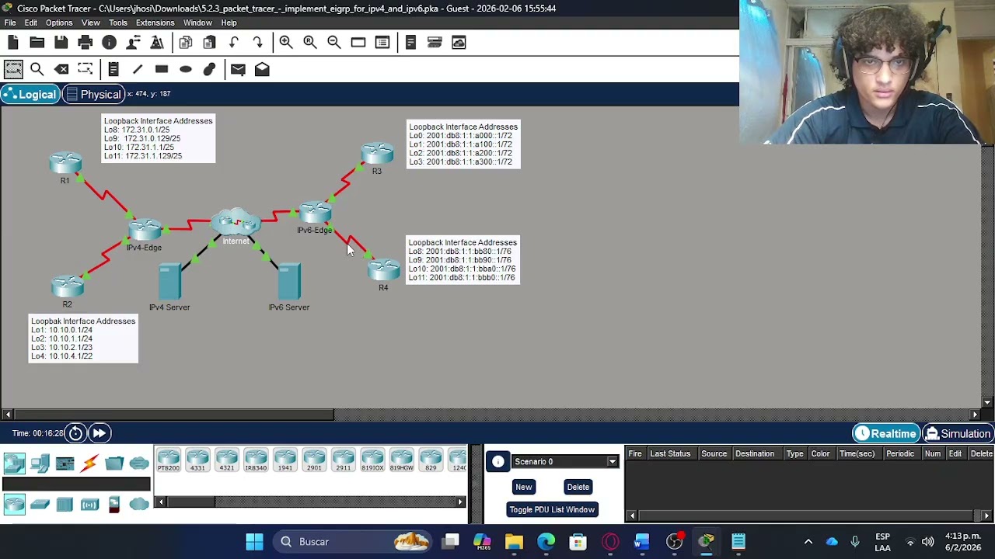This screenshot has height=559, width=995.
Task: Click the IPv4 Server device
Action: (169, 283)
